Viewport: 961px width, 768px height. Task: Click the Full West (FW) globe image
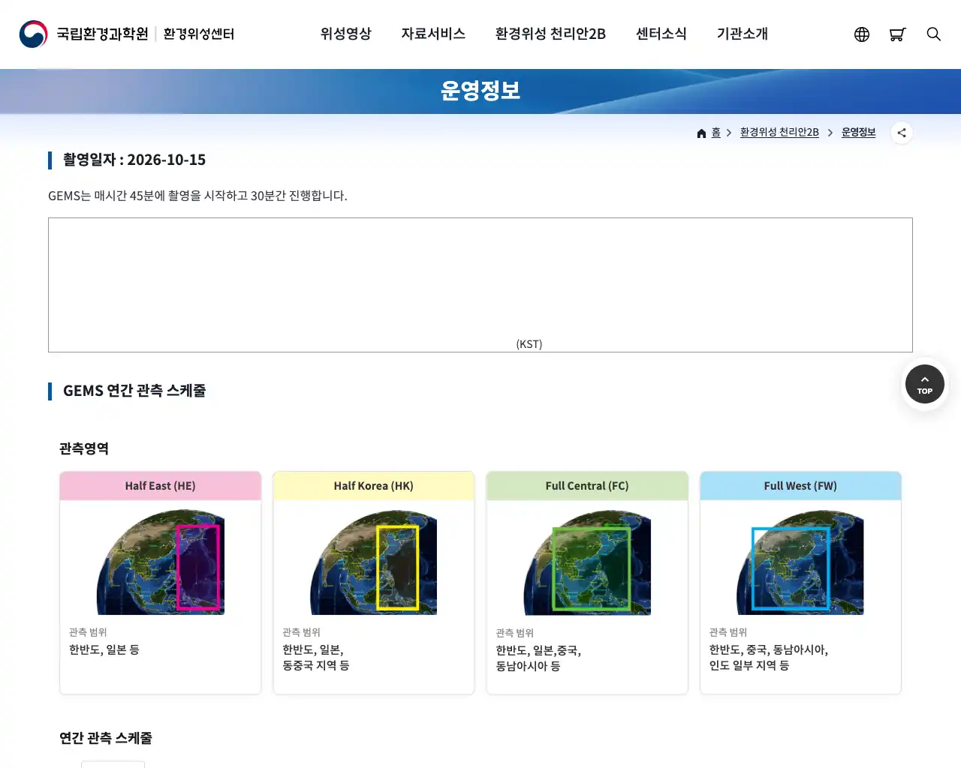(x=800, y=562)
